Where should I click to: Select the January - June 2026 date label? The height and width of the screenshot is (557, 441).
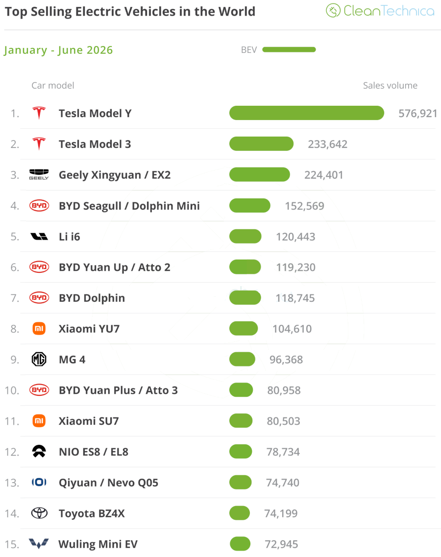58,50
